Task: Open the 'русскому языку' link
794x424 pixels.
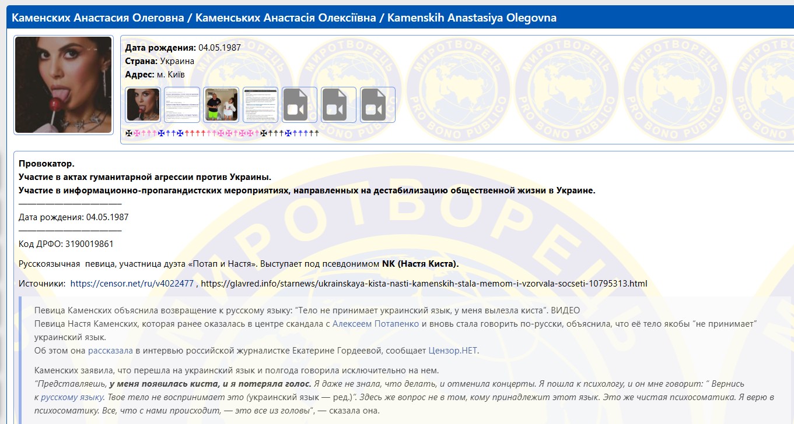Action: 72,397
